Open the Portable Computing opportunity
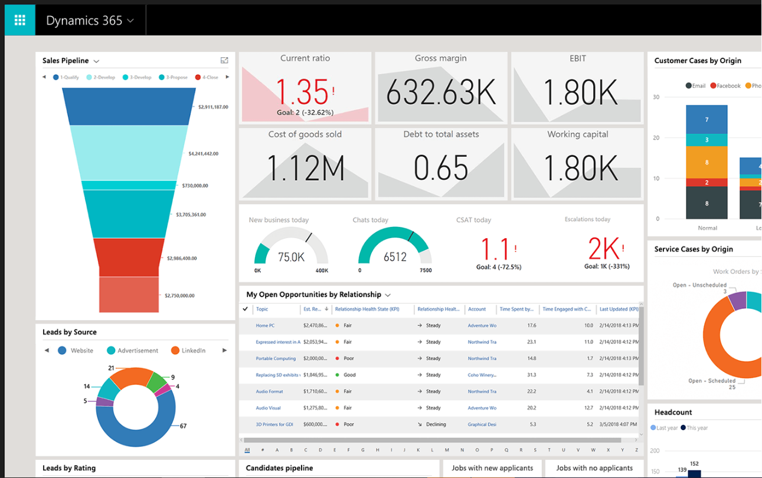 pos(276,358)
